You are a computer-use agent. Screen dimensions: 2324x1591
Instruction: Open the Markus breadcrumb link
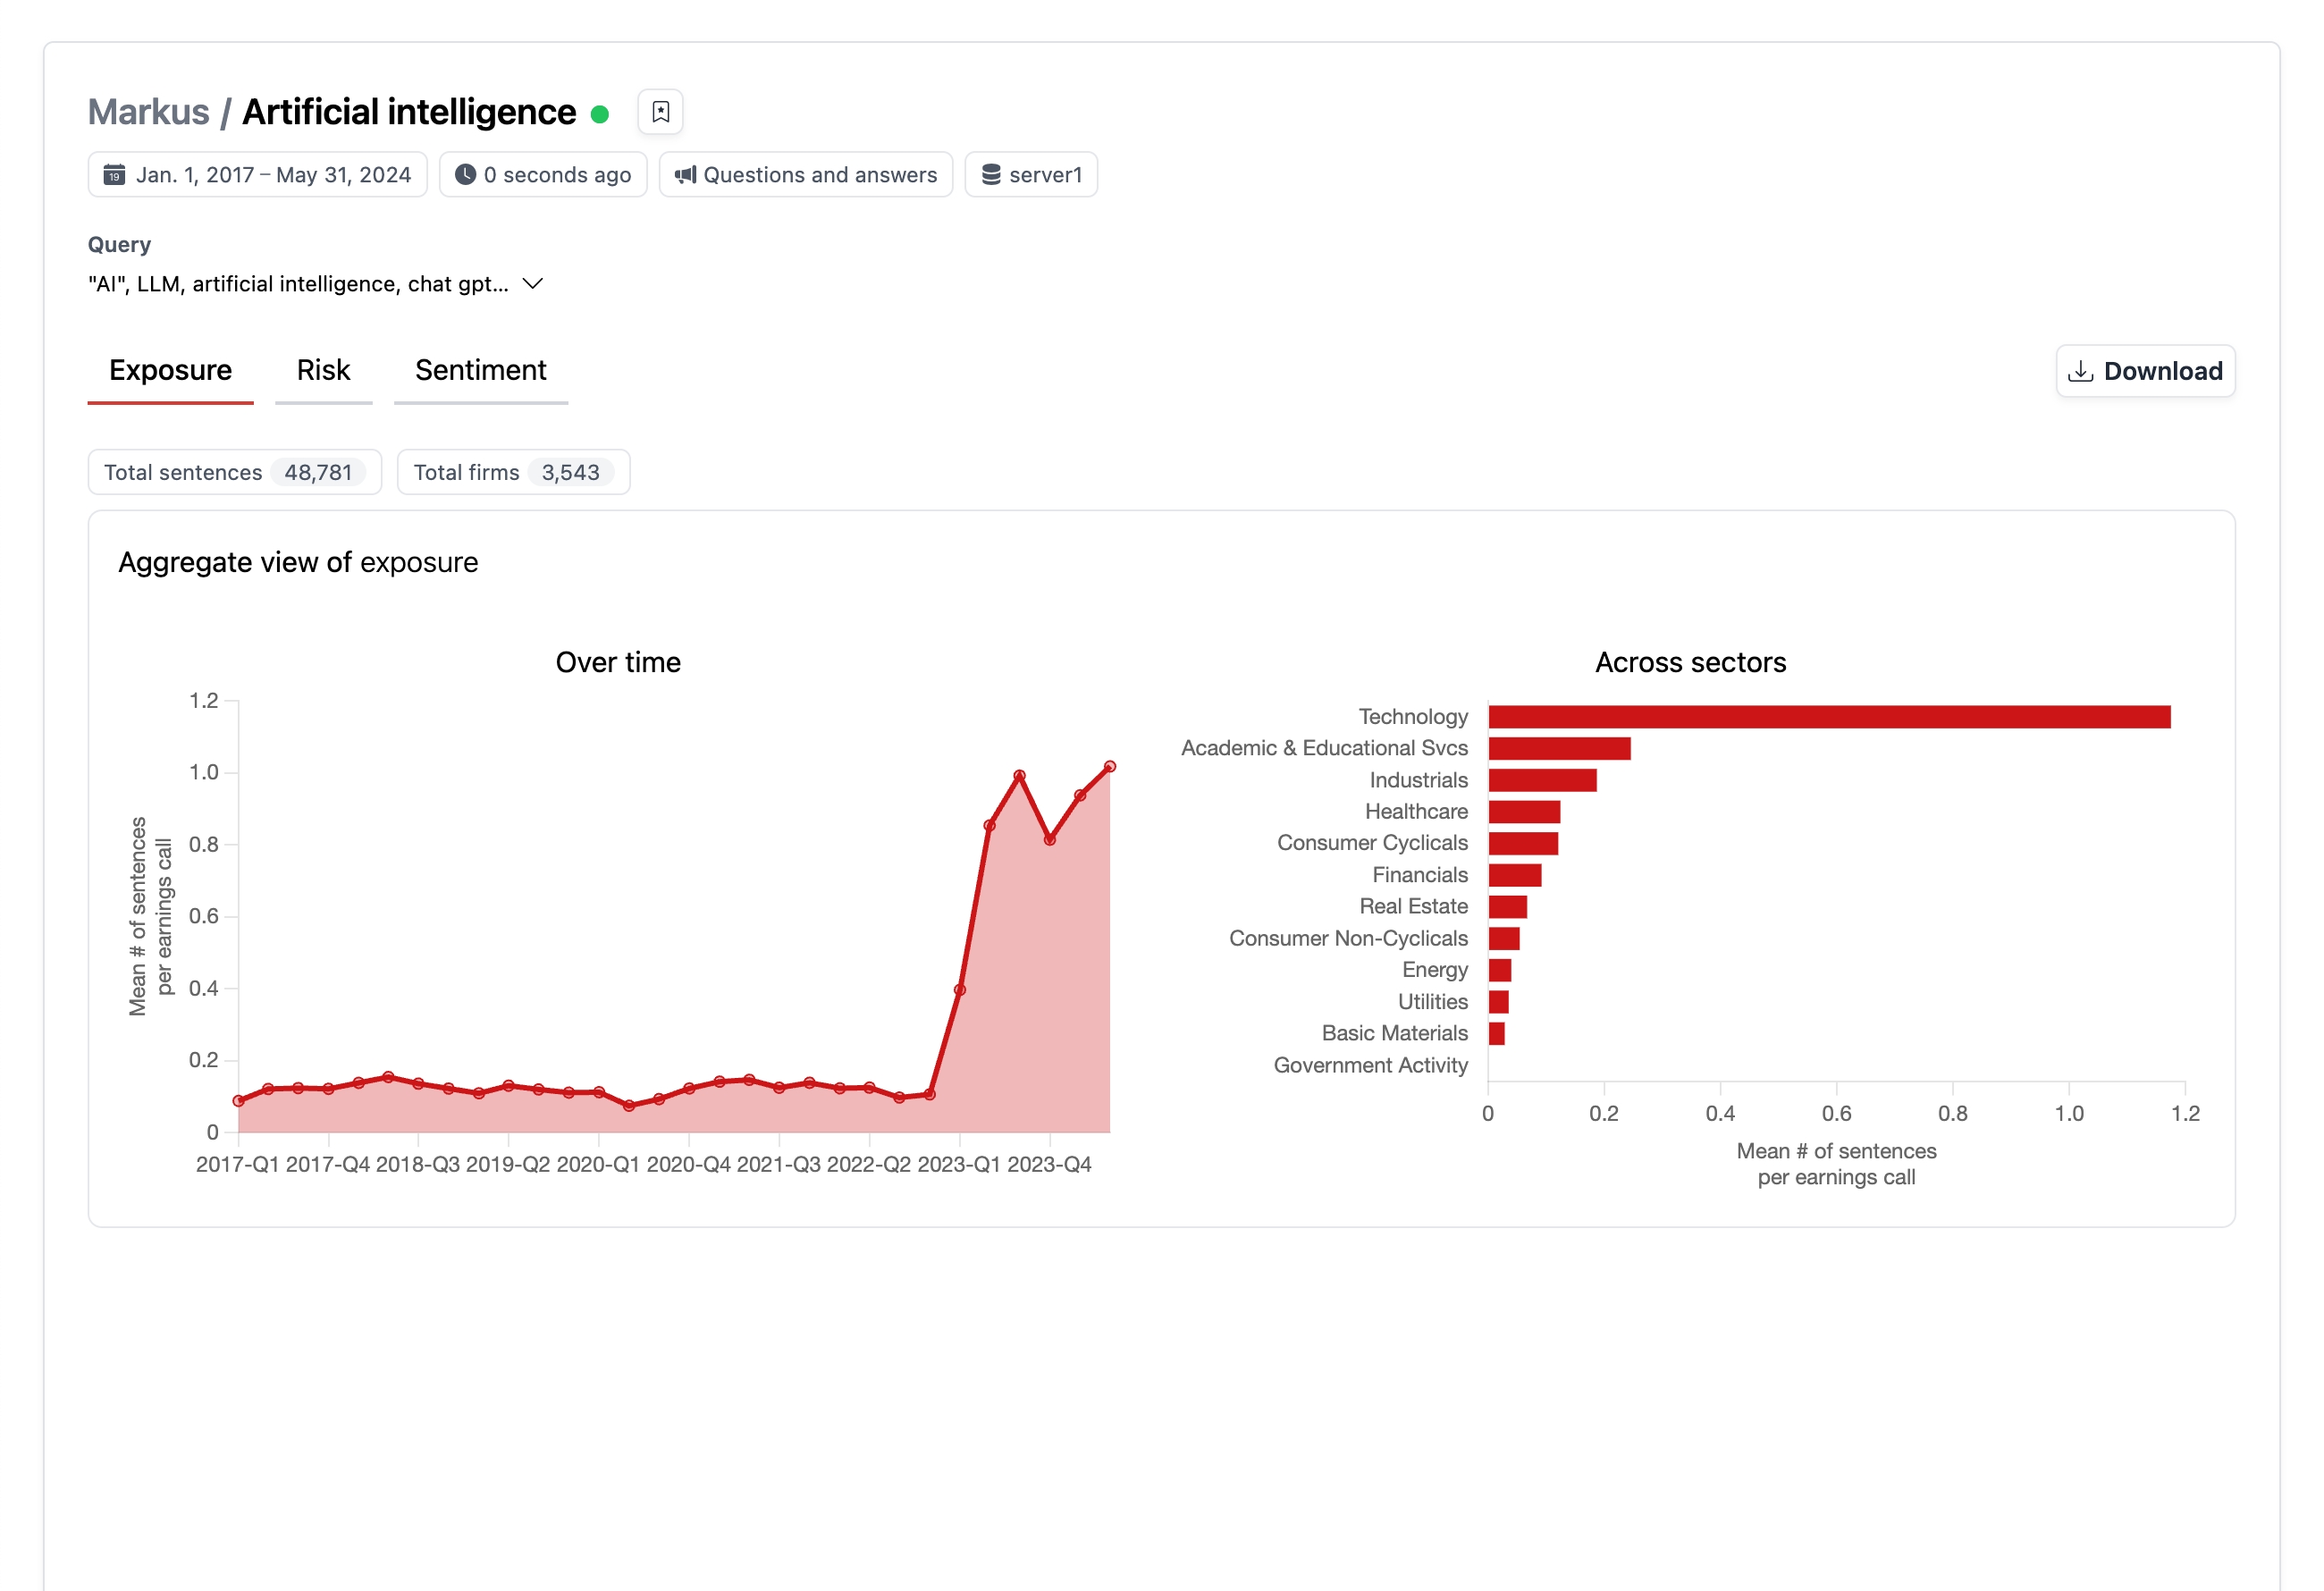(x=148, y=111)
